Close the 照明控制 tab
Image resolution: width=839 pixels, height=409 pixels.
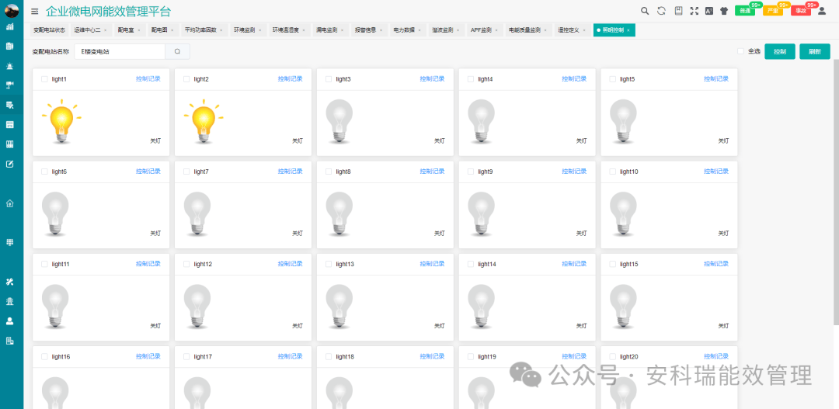[628, 30]
